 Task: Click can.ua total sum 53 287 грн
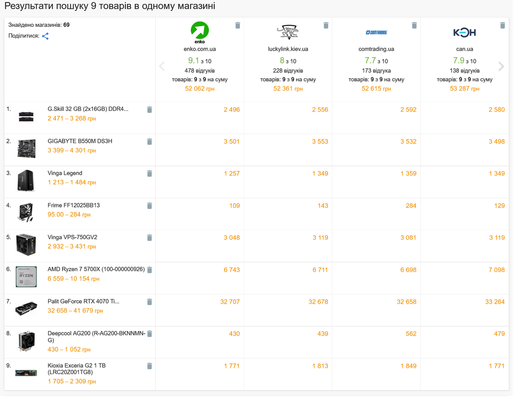tap(464, 88)
